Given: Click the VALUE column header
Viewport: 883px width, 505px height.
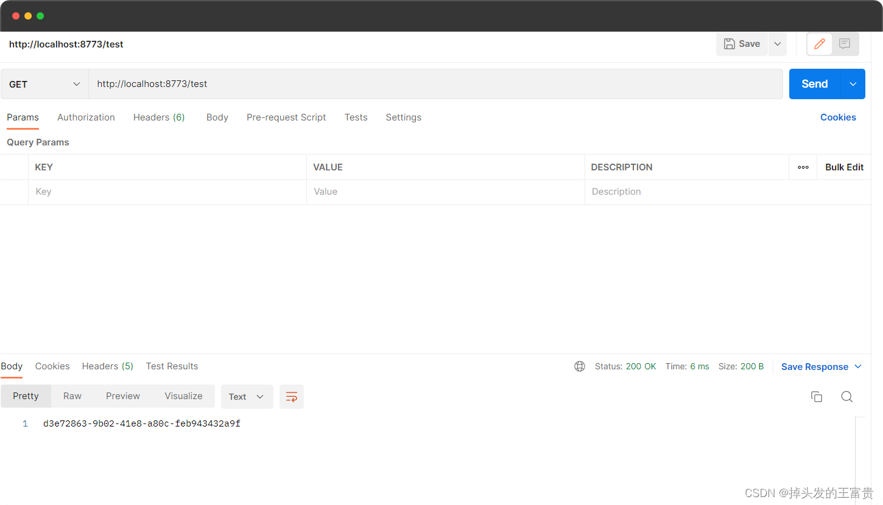Looking at the screenshot, I should point(328,167).
